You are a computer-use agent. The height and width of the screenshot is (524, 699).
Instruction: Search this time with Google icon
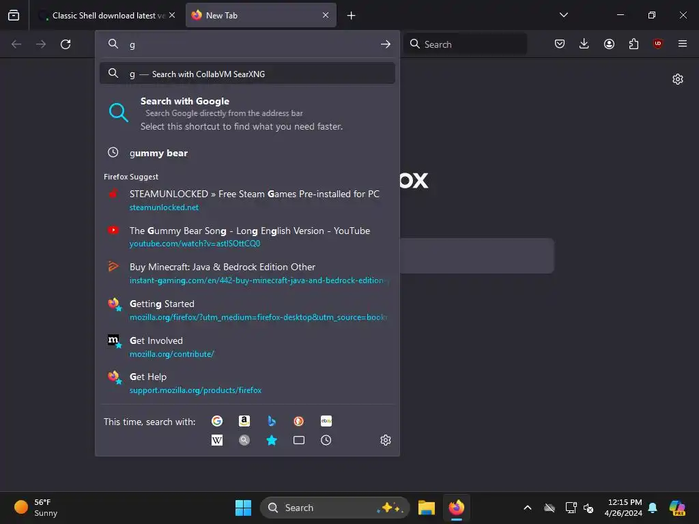click(x=217, y=421)
